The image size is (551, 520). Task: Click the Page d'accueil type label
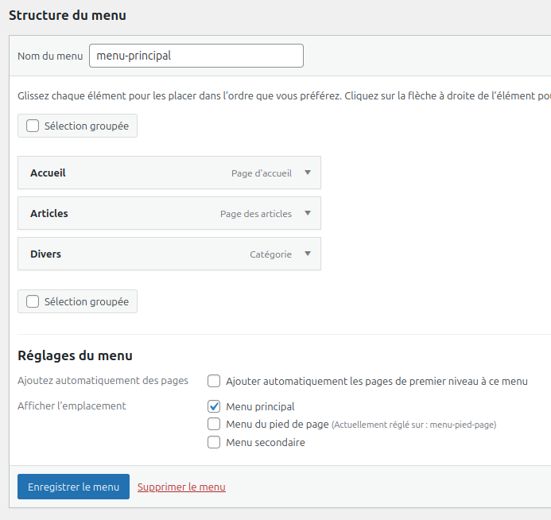262,173
